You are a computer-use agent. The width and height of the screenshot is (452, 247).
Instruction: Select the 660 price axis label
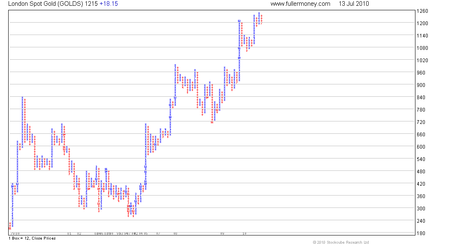421,134
